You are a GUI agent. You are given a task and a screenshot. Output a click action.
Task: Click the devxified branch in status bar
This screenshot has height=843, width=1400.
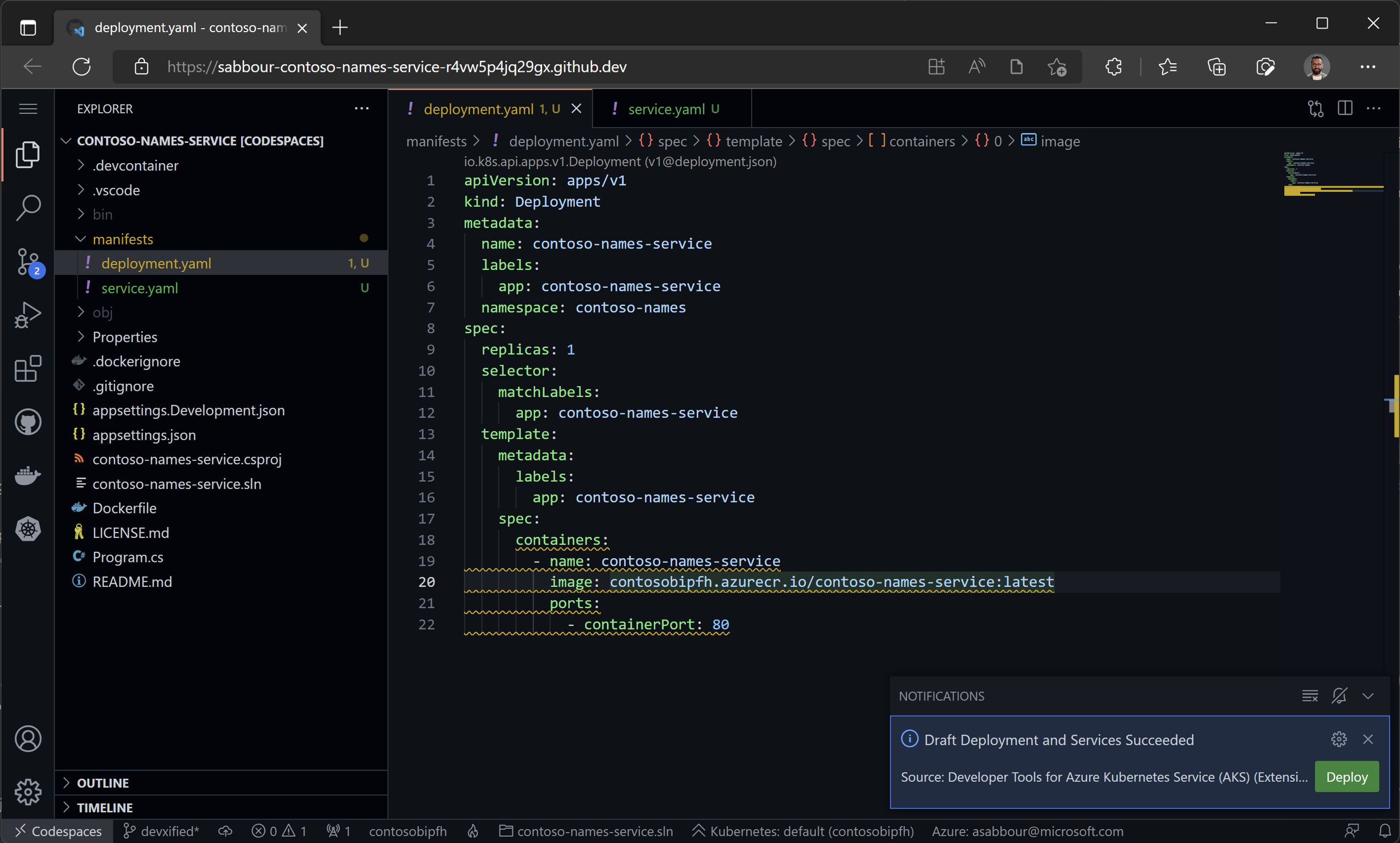click(x=162, y=831)
